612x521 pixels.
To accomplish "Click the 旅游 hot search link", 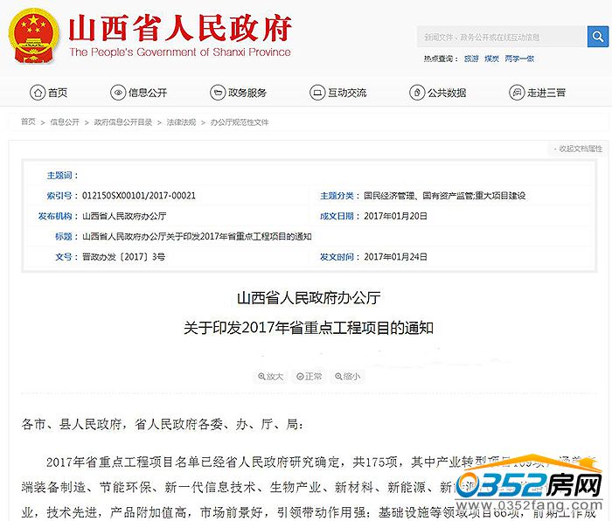I will click(x=471, y=59).
